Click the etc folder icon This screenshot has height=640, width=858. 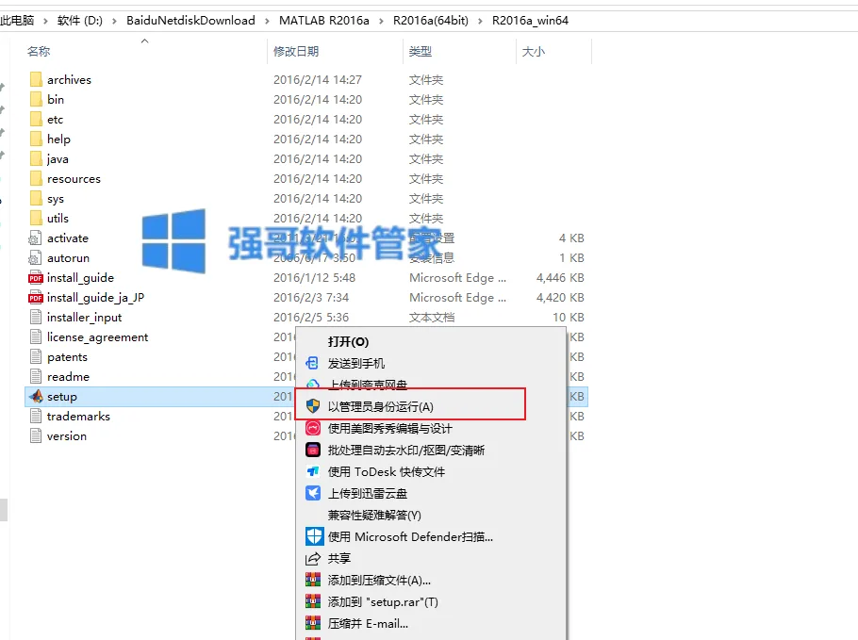(x=36, y=120)
